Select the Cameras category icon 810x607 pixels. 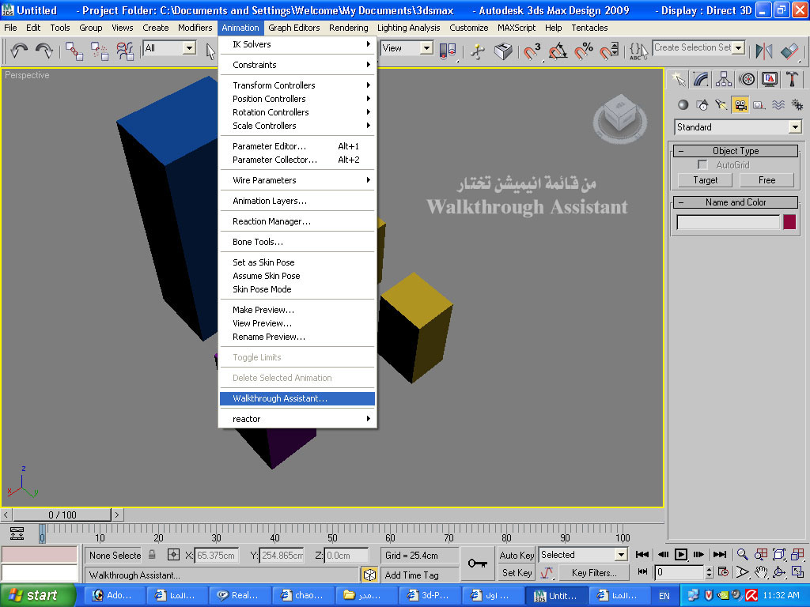tap(740, 105)
